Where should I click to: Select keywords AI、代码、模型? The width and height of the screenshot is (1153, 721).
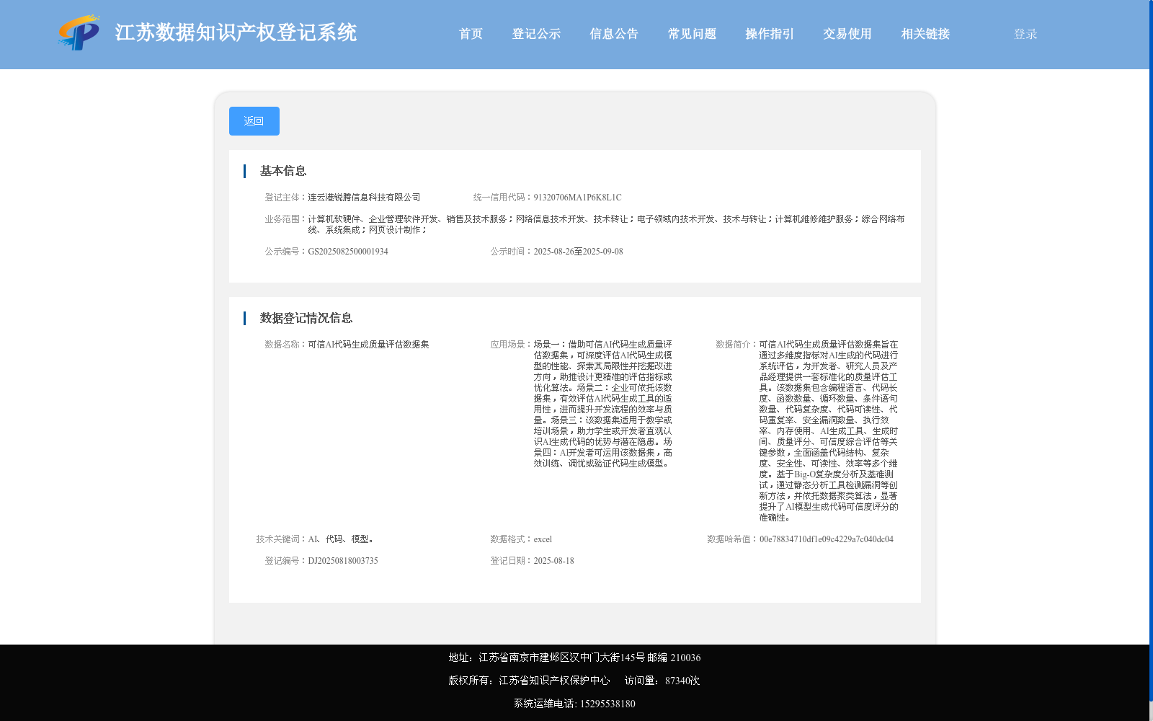pyautogui.click(x=340, y=539)
